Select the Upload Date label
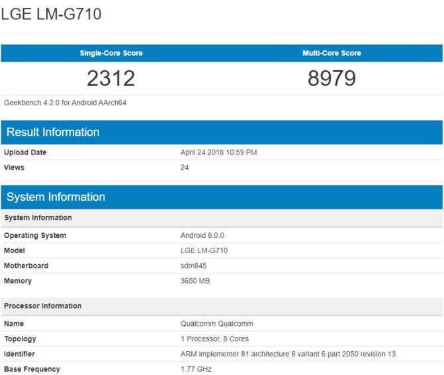This screenshot has width=444, height=375. (25, 152)
